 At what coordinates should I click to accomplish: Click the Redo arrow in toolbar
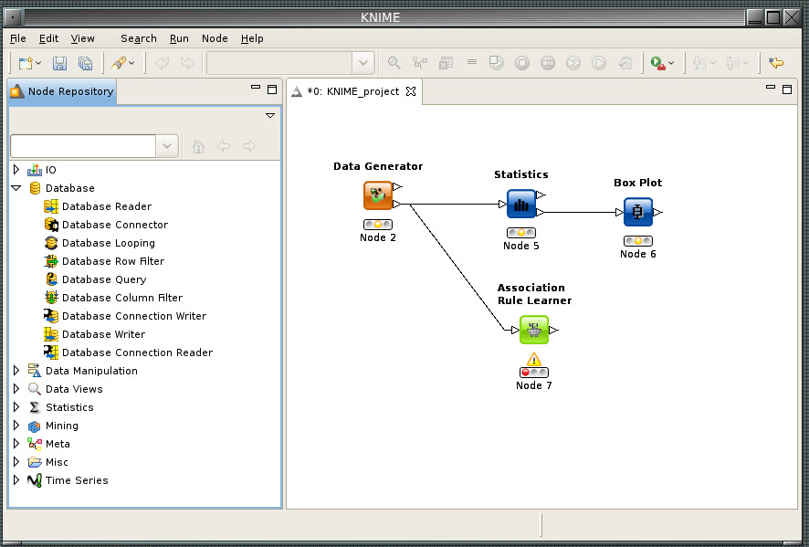pos(187,63)
